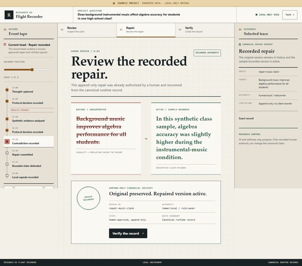Screen dimensions: 302x266
Task: Open the Text view dropdown
Action: [x=290, y=15]
